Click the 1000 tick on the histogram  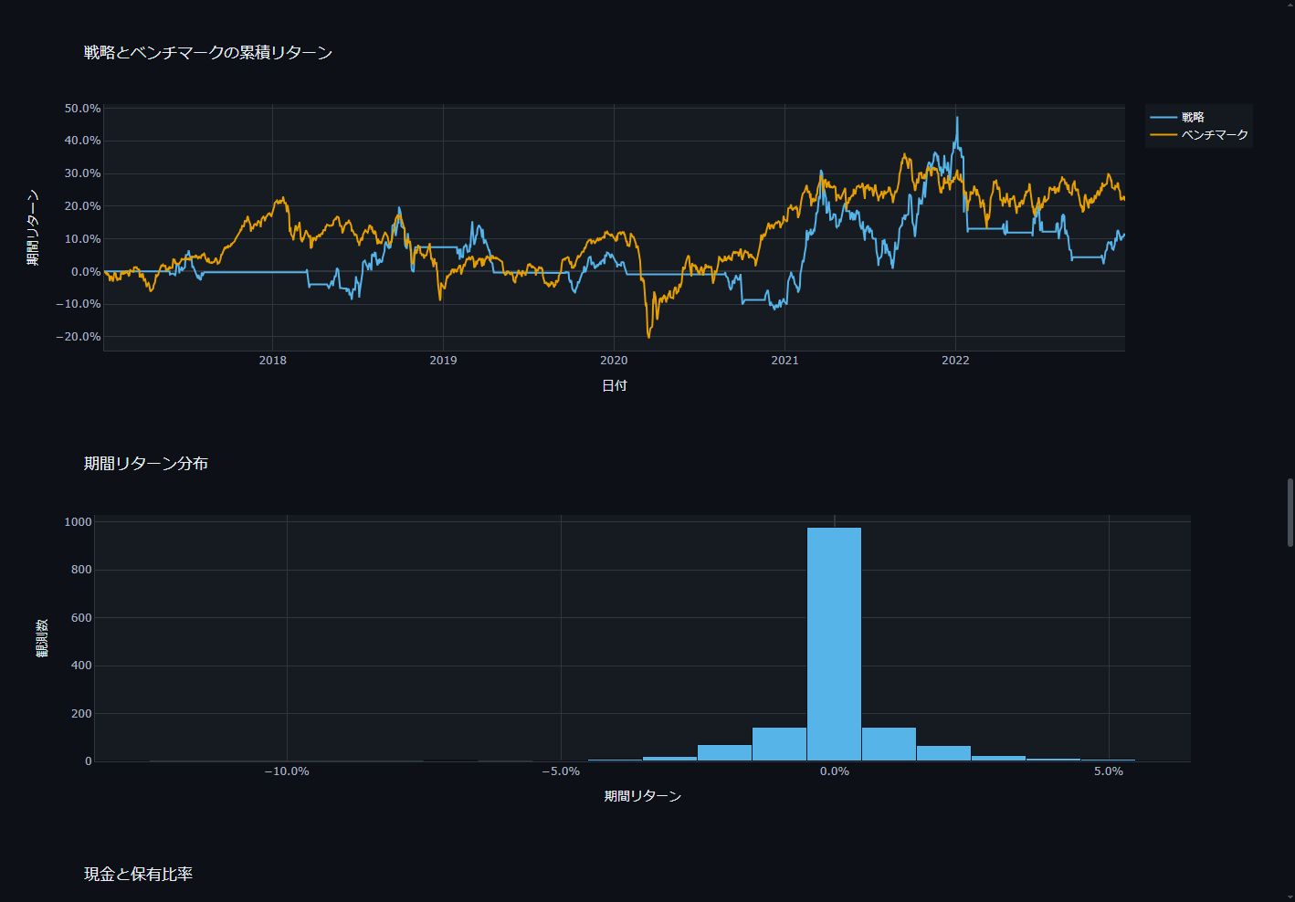(x=79, y=522)
